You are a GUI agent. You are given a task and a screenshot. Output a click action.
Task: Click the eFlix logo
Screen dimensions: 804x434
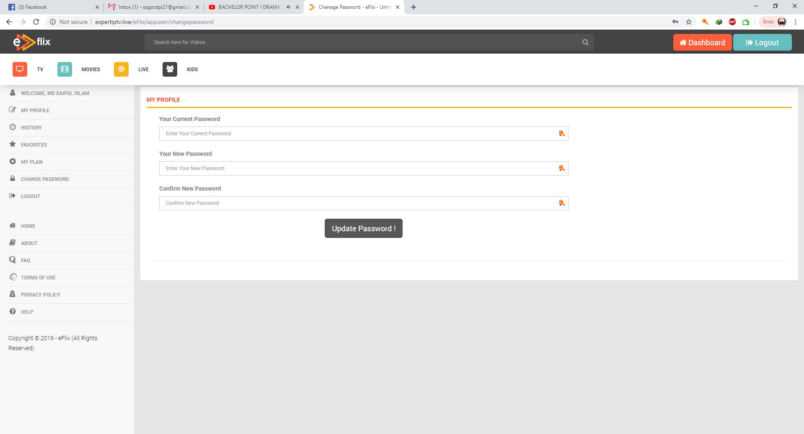[x=32, y=42]
